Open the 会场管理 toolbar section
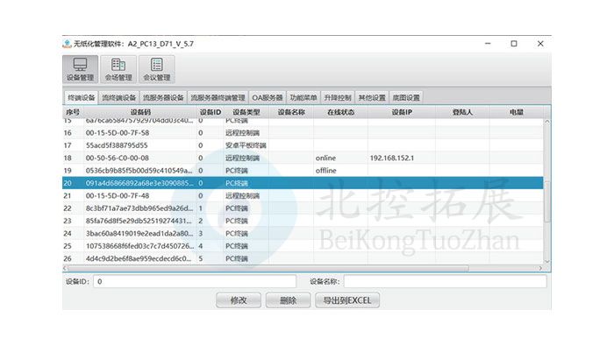The image size is (614, 345). [118, 69]
